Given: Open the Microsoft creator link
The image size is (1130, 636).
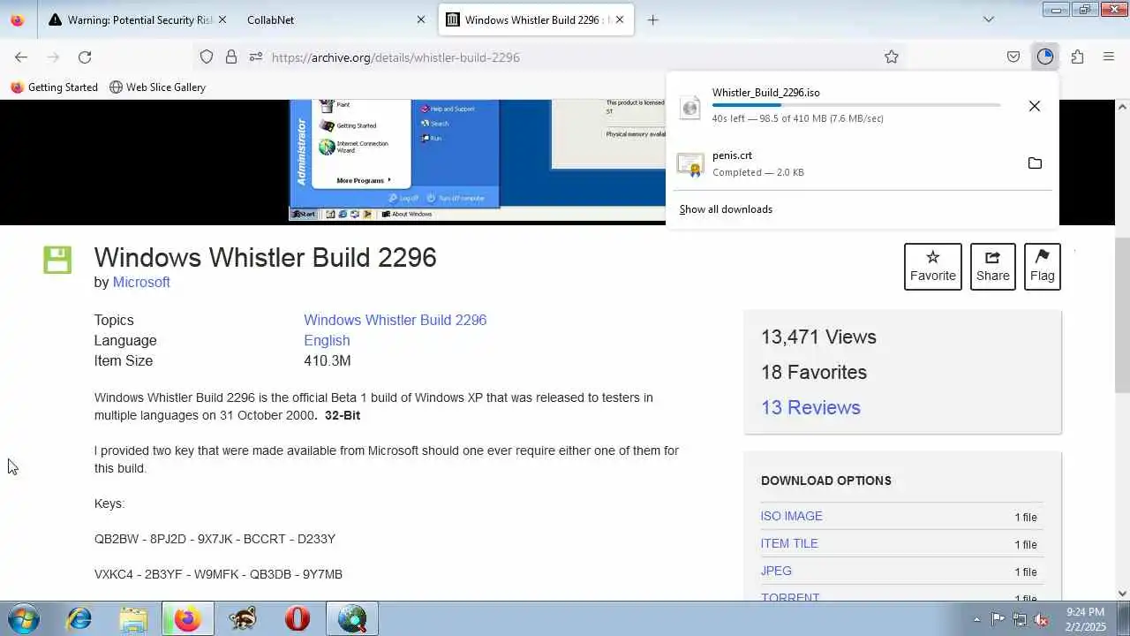Looking at the screenshot, I should (141, 282).
